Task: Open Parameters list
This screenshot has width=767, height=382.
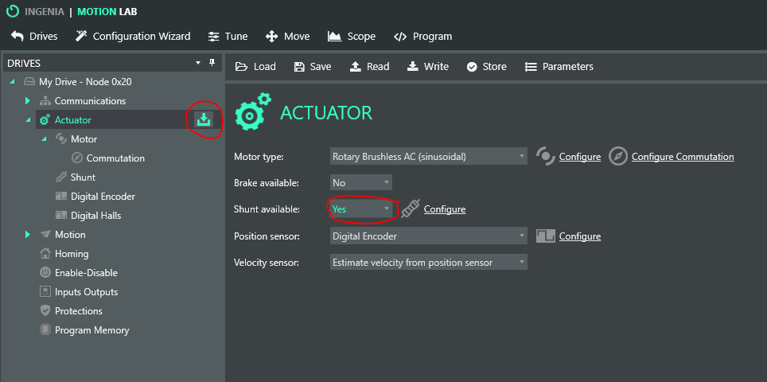Action: click(x=559, y=66)
